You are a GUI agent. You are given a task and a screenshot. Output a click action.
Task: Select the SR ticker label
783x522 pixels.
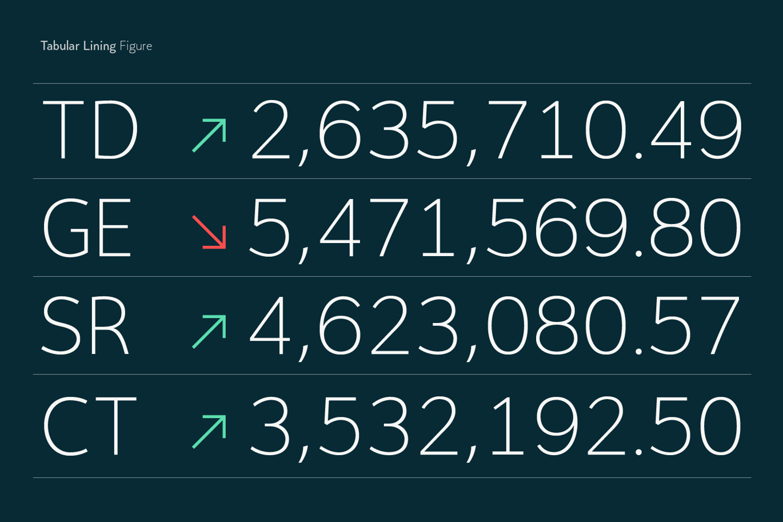tap(85, 326)
